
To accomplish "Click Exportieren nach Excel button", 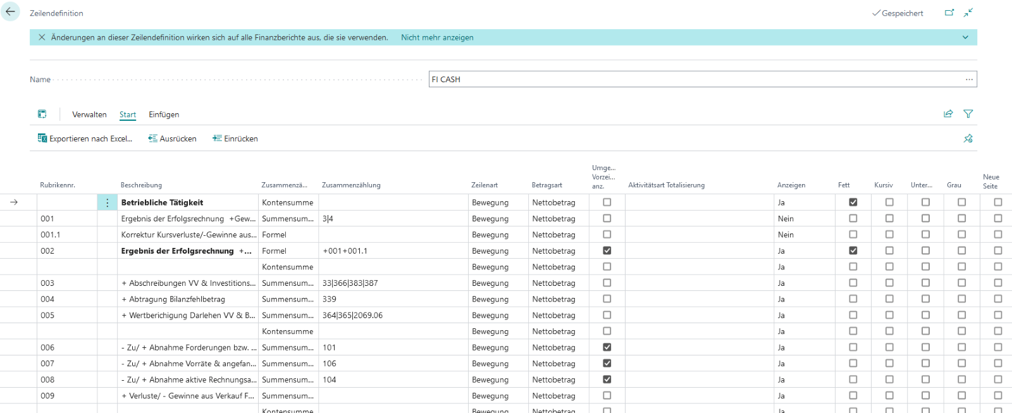I will (85, 139).
